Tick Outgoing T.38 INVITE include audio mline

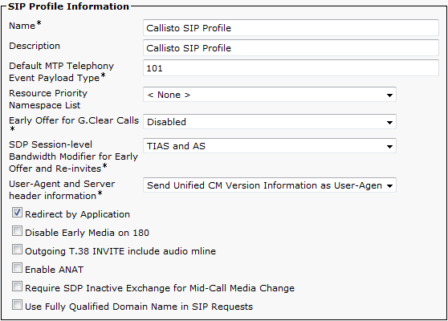[17, 250]
